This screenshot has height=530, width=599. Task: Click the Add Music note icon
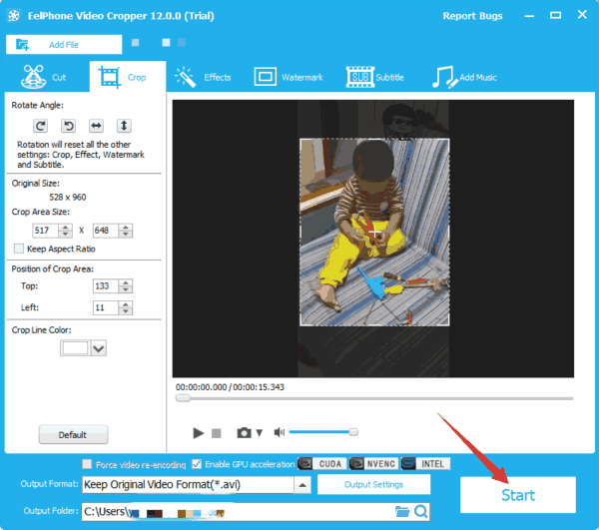pos(444,77)
